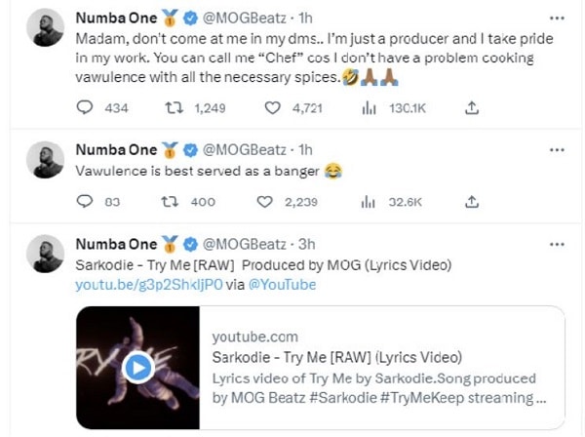585x437 pixels.
Task: Play the Try Me lyrics video
Action: click(x=138, y=367)
